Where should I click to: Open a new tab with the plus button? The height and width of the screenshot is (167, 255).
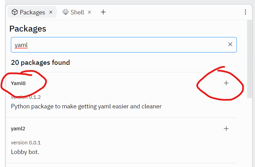pos(103,12)
